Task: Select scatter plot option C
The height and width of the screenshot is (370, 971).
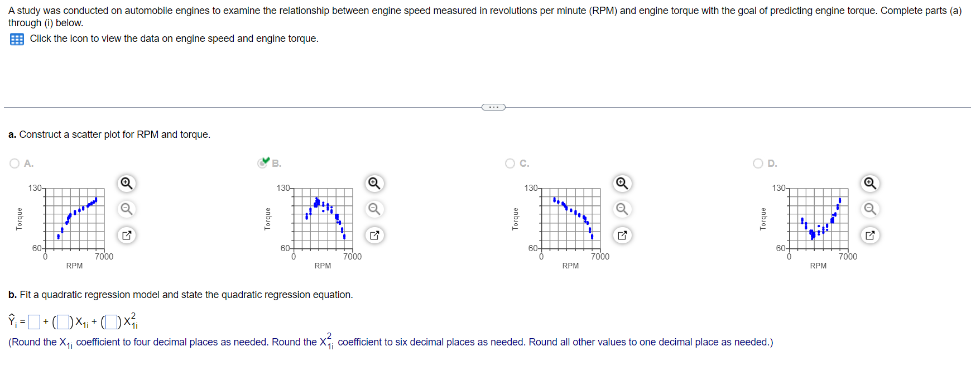Action: coord(509,163)
